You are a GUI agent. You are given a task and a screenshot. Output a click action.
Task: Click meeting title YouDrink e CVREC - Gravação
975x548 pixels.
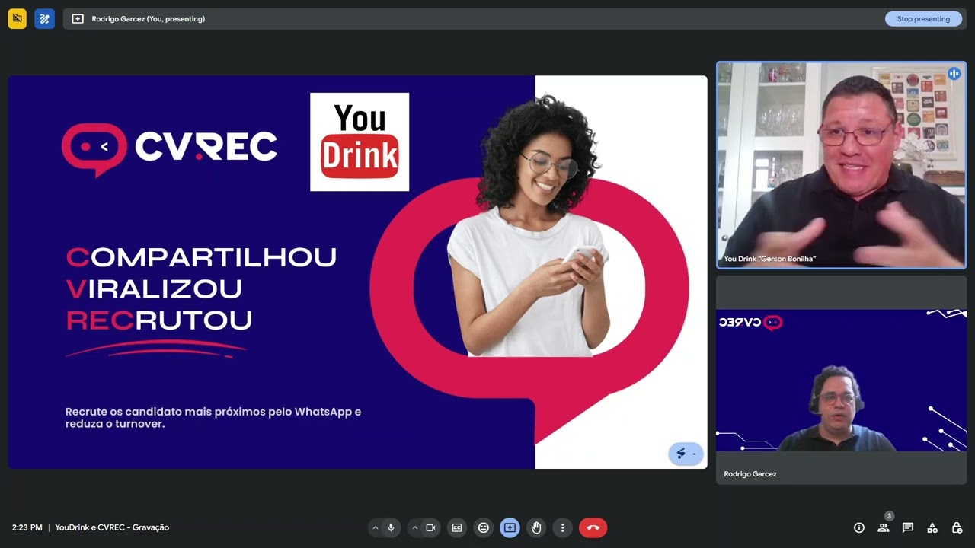[112, 527]
